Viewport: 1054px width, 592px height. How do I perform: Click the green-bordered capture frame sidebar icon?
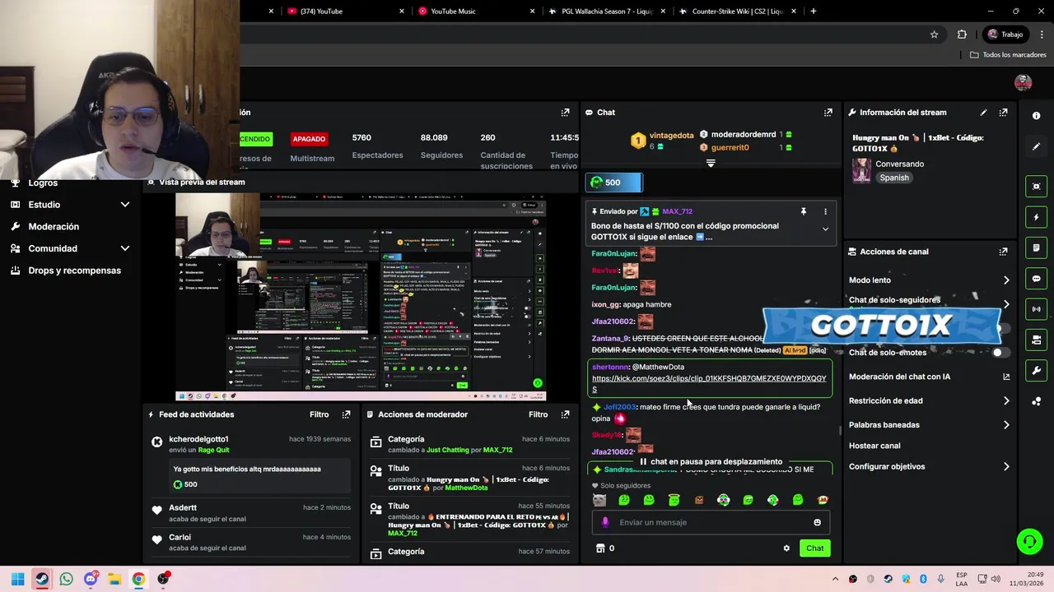point(1036,187)
